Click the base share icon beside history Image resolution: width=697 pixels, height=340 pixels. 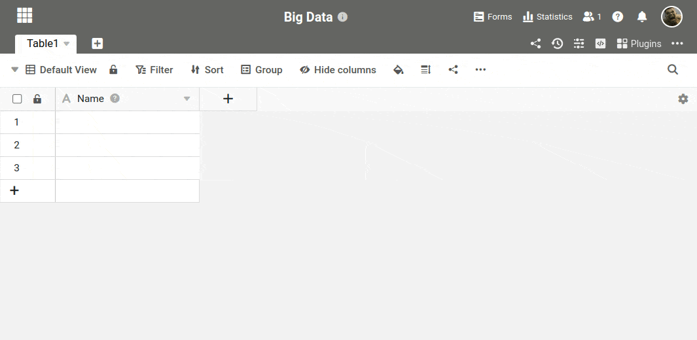pyautogui.click(x=535, y=44)
